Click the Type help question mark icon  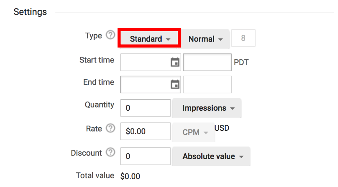pyautogui.click(x=110, y=35)
